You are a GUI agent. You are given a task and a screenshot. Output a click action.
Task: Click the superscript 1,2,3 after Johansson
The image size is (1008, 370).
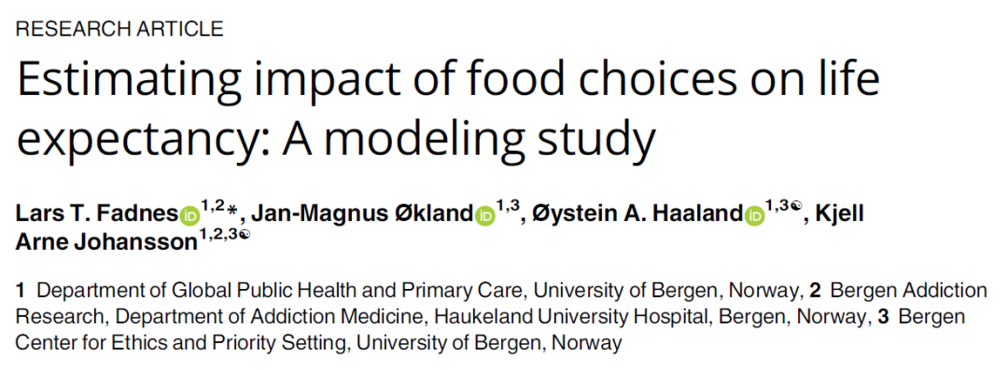pyautogui.click(x=218, y=235)
